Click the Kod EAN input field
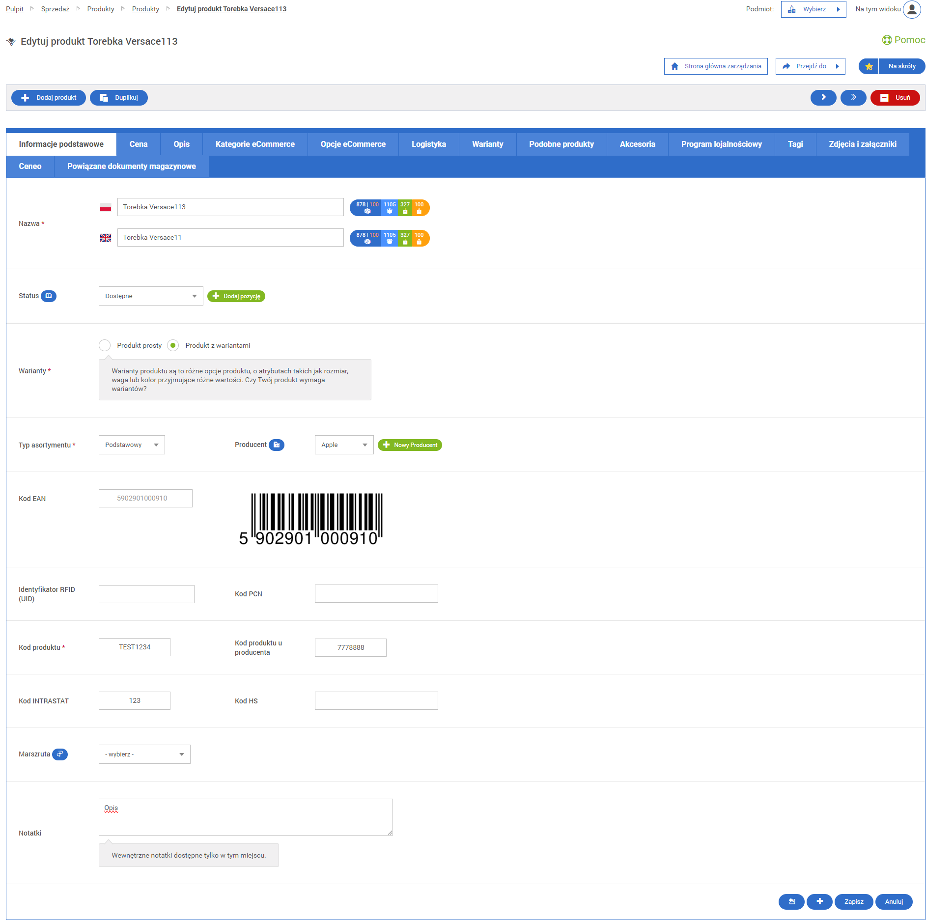The width and height of the screenshot is (926, 921). tap(145, 498)
